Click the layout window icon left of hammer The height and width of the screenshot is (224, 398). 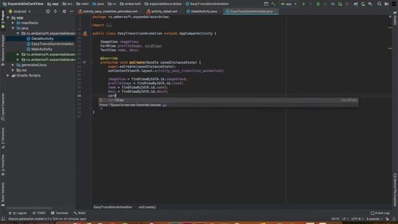coord(266,4)
